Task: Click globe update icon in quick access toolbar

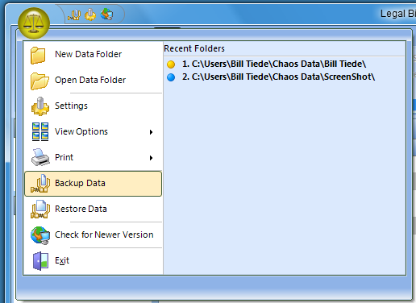Action: click(106, 15)
